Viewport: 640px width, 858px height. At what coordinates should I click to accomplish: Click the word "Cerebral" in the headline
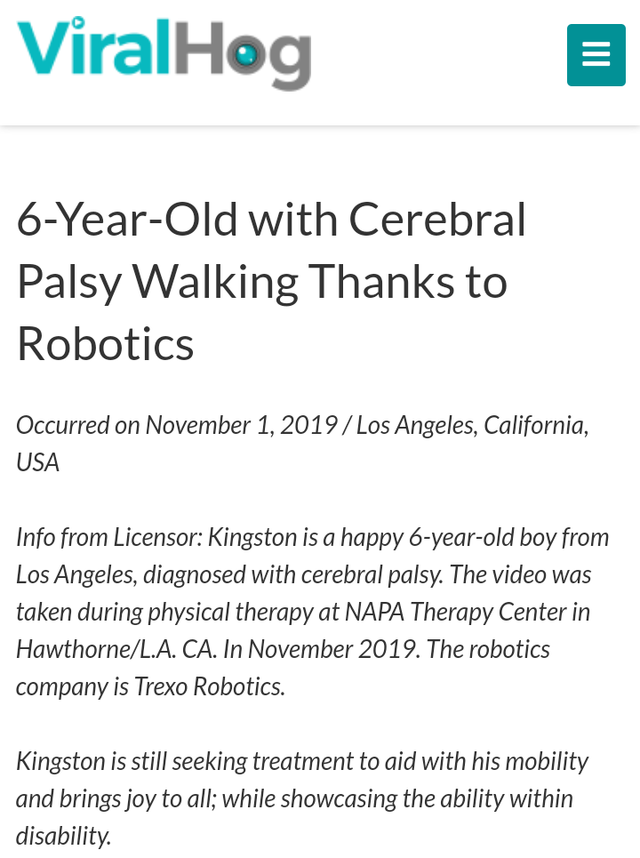point(437,221)
